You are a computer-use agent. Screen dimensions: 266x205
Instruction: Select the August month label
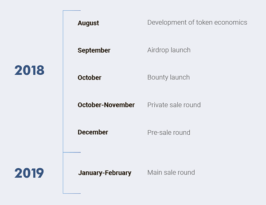click(x=88, y=23)
